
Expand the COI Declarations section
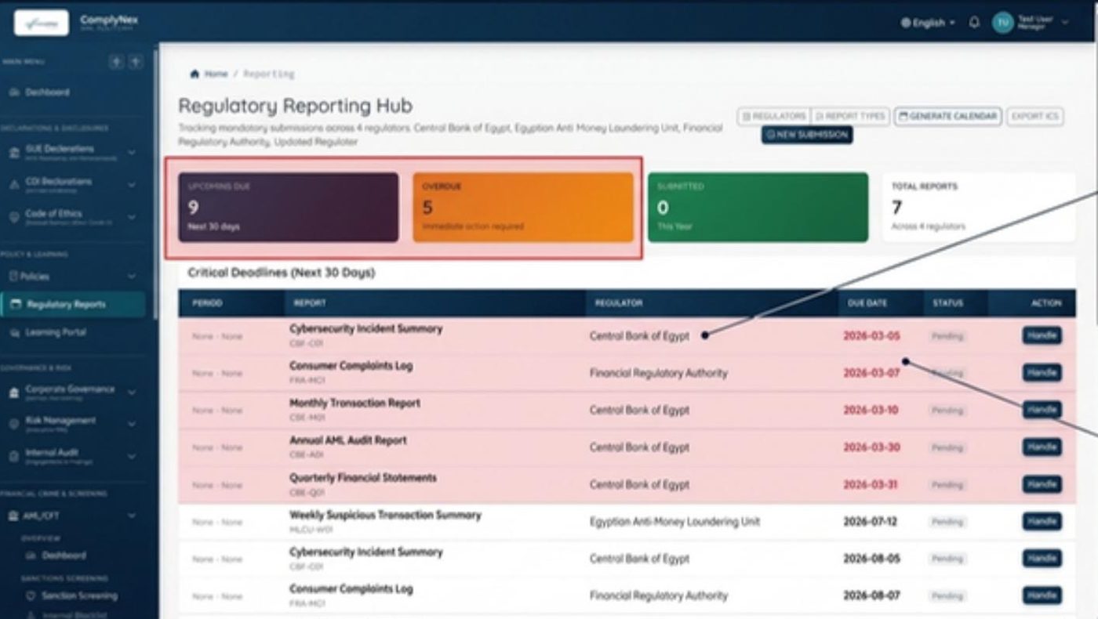click(131, 185)
